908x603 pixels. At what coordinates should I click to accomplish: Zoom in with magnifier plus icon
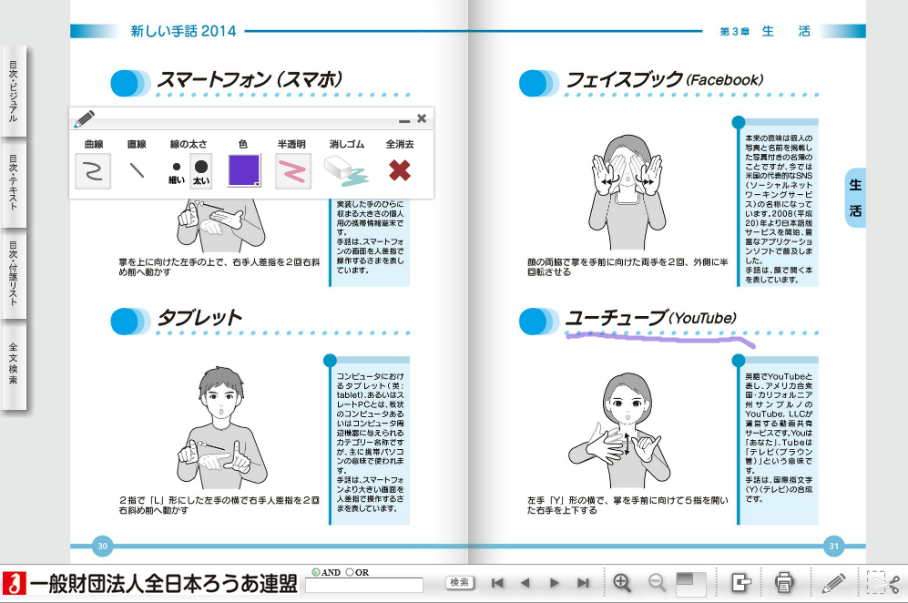coord(622,582)
